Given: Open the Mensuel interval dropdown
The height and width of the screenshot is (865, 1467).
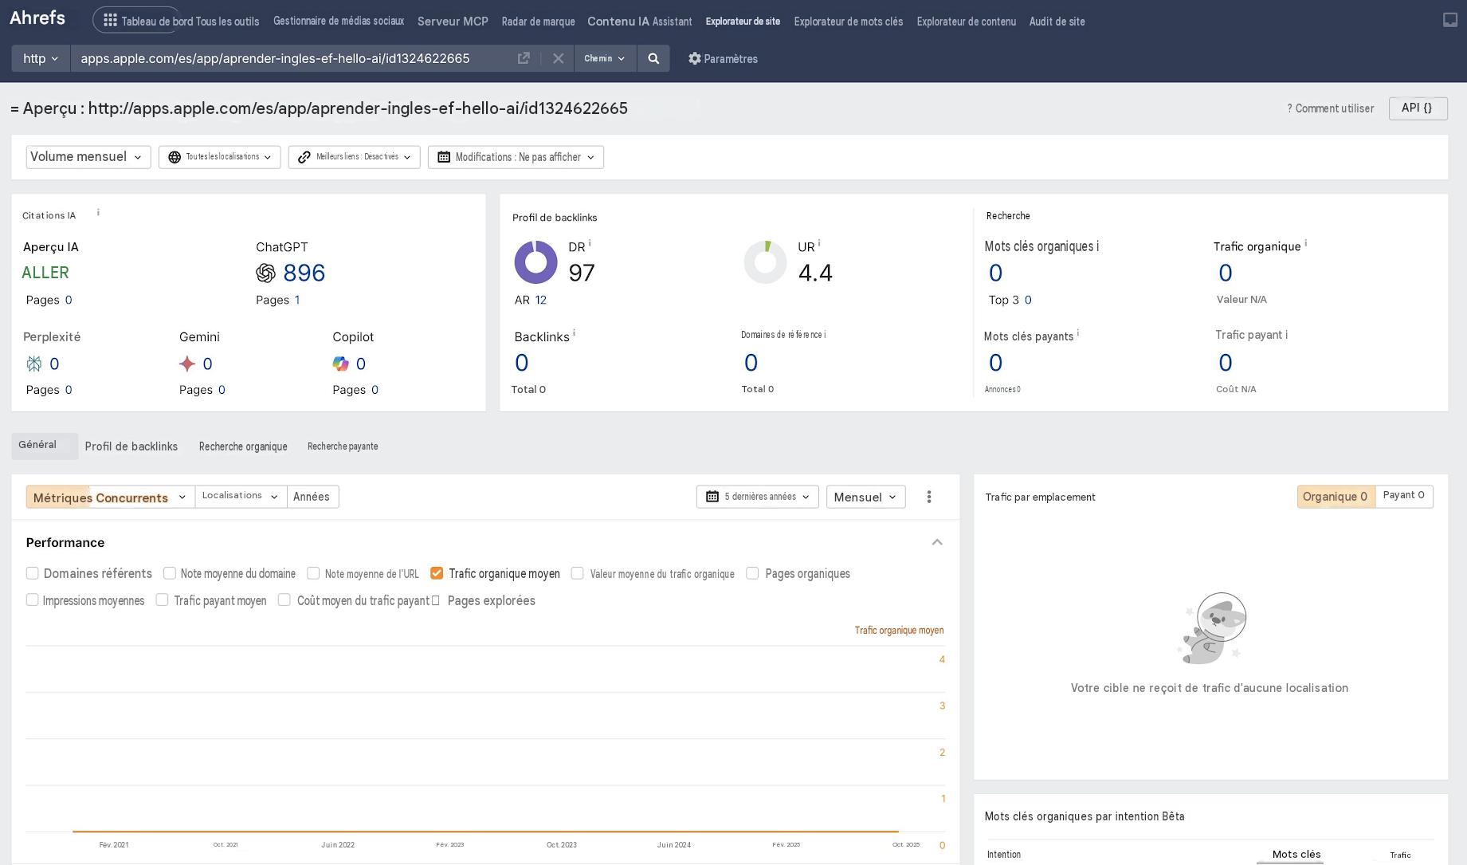Looking at the screenshot, I should click(865, 497).
